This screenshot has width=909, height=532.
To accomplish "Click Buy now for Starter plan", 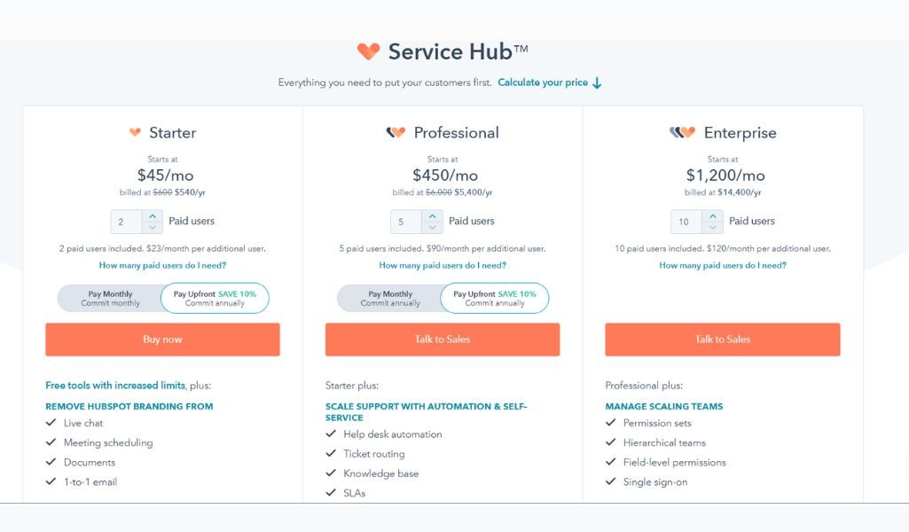I will pos(162,339).
